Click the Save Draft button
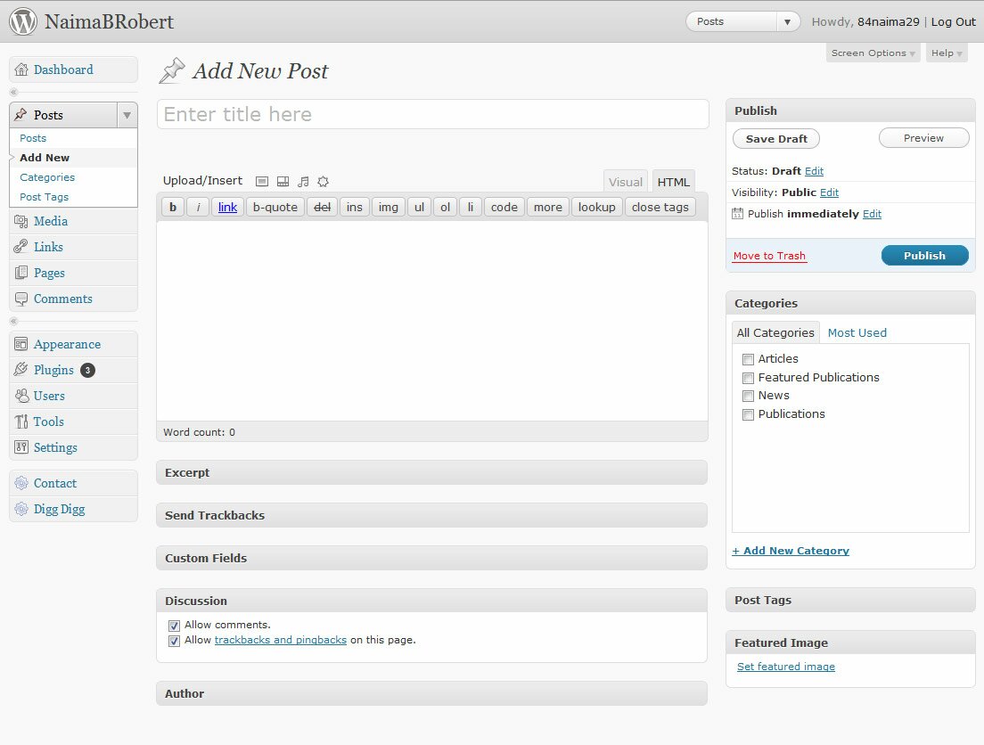984x745 pixels. click(x=776, y=139)
